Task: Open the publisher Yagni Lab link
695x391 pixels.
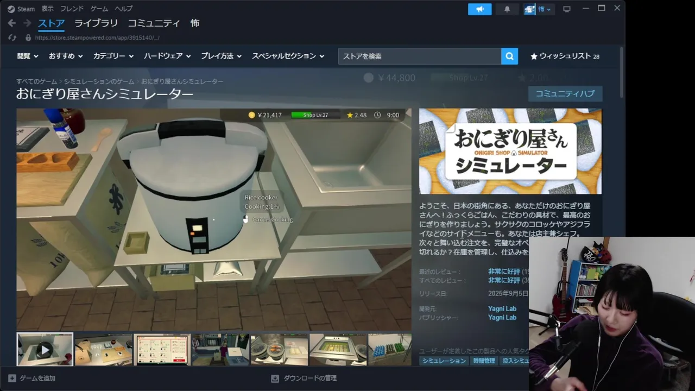Action: [x=502, y=318]
